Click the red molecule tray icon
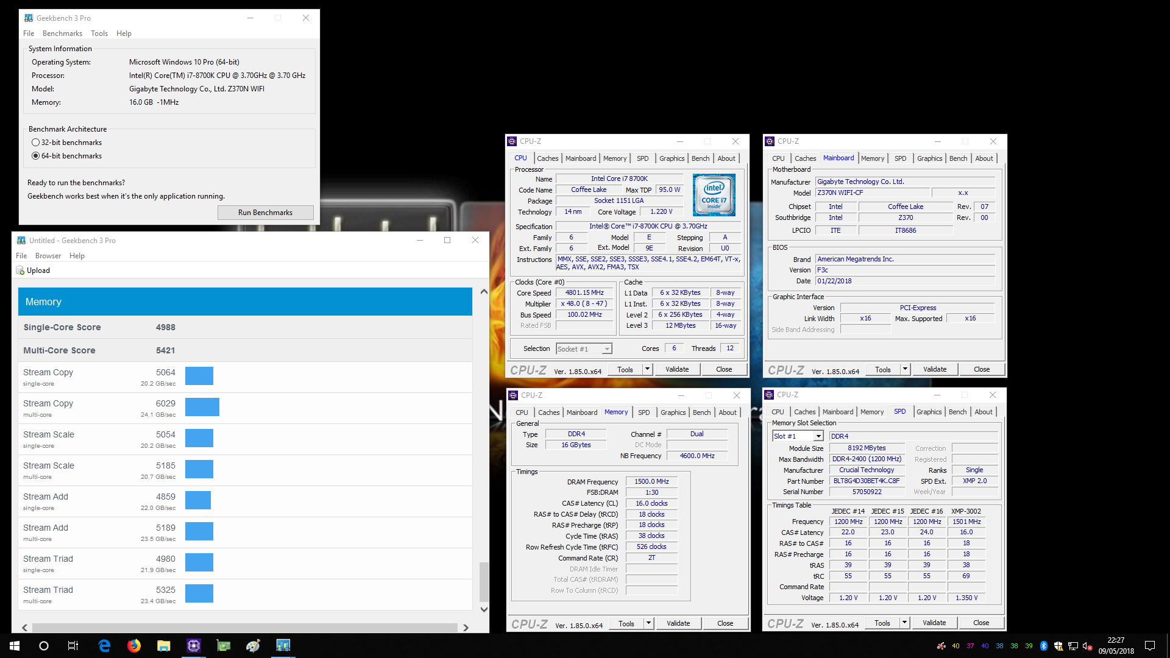This screenshot has height=658, width=1170. (x=941, y=646)
